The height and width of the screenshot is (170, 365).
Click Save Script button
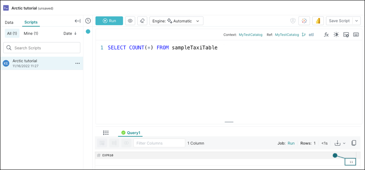tap(339, 21)
